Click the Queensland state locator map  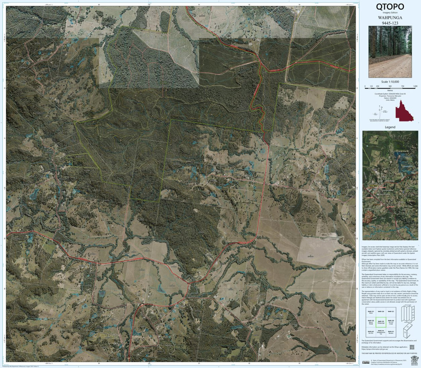point(403,112)
